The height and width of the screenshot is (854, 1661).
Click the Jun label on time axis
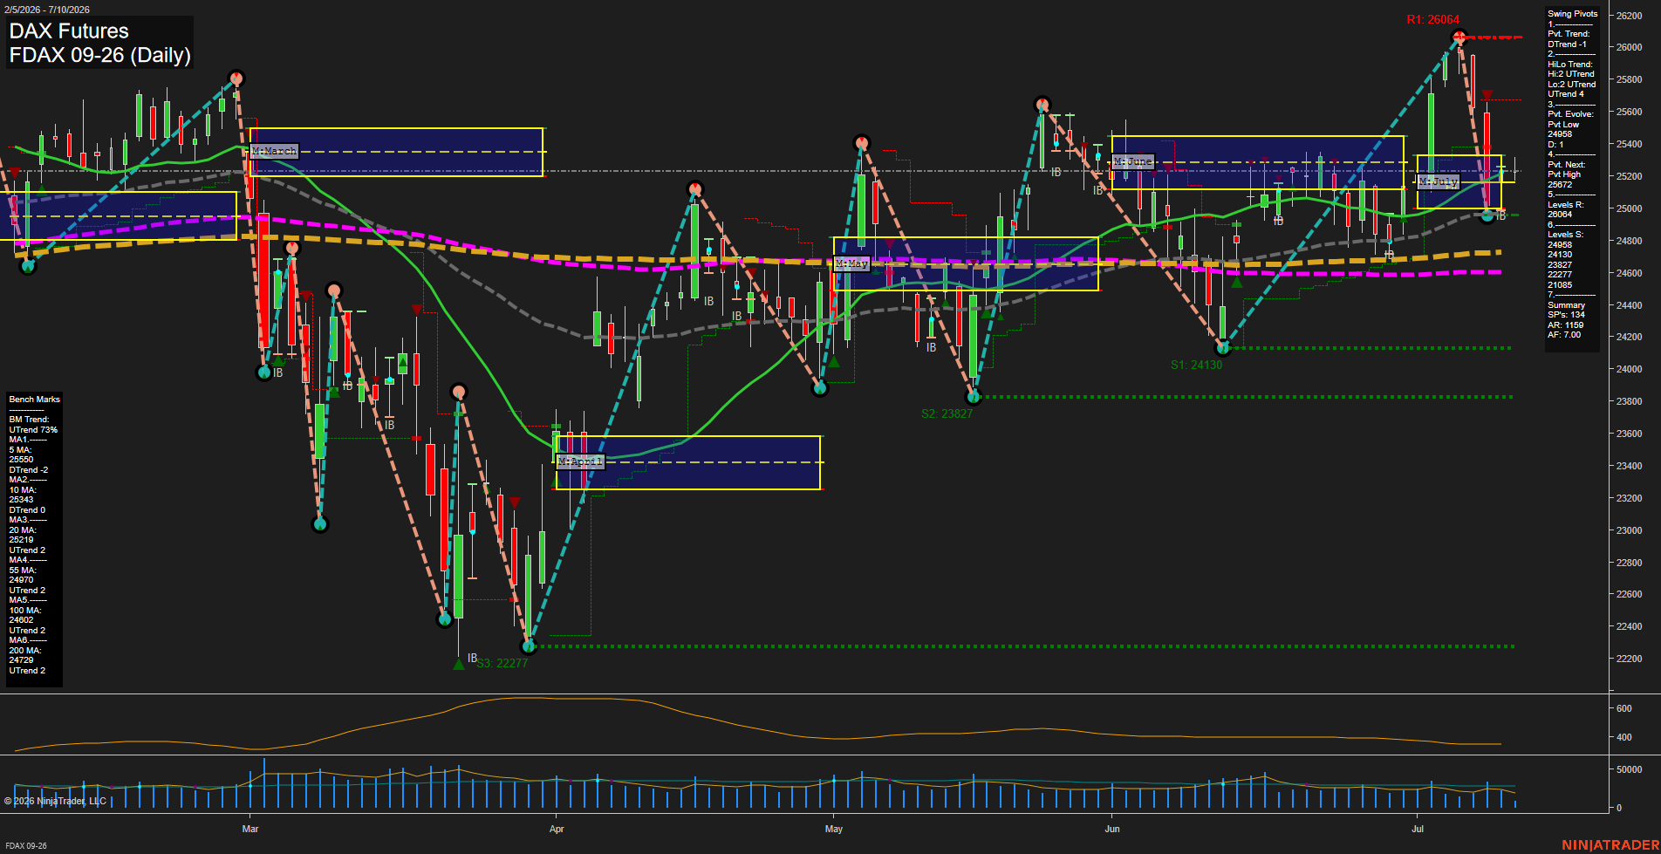[x=1112, y=829]
